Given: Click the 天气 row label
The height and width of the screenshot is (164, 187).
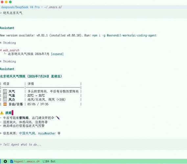Looking at the screenshot, I should pos(12,91).
